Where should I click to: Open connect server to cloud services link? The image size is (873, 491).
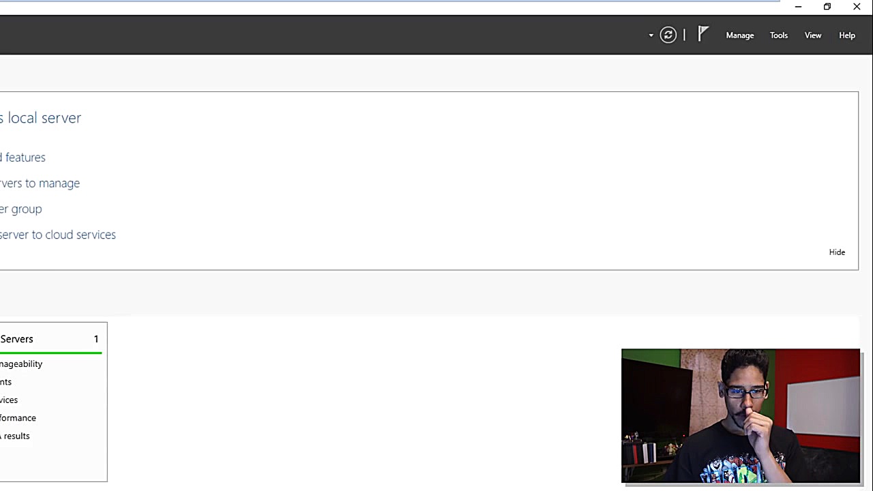pos(58,235)
